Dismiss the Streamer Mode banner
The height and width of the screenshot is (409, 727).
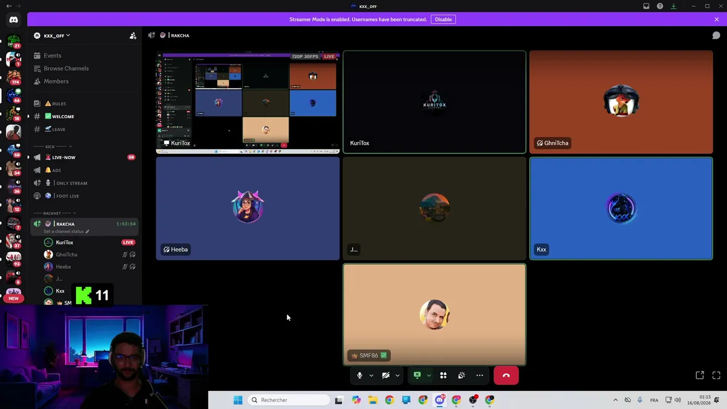(x=717, y=19)
